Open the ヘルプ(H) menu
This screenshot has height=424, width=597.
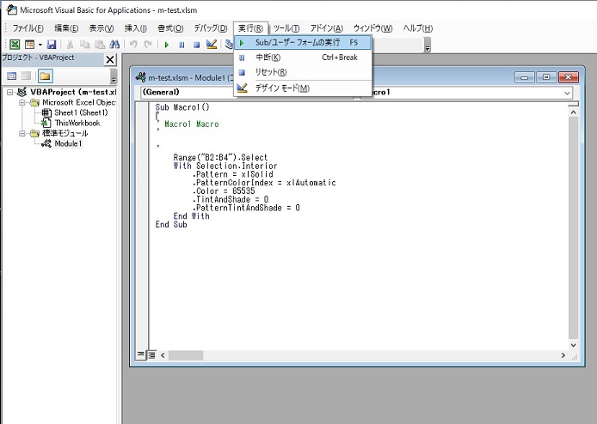tap(418, 28)
